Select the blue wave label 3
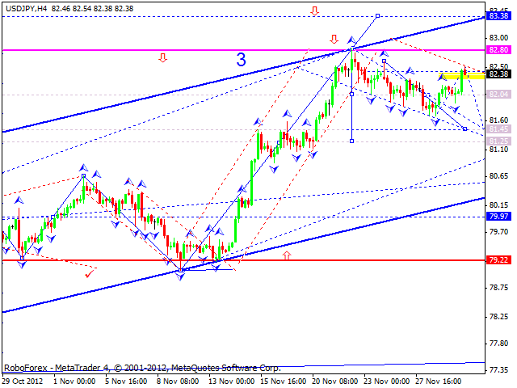Viewport: 517px width, 388px height. pos(241,59)
